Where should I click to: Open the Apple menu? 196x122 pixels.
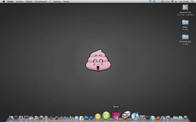[x=4, y=2]
